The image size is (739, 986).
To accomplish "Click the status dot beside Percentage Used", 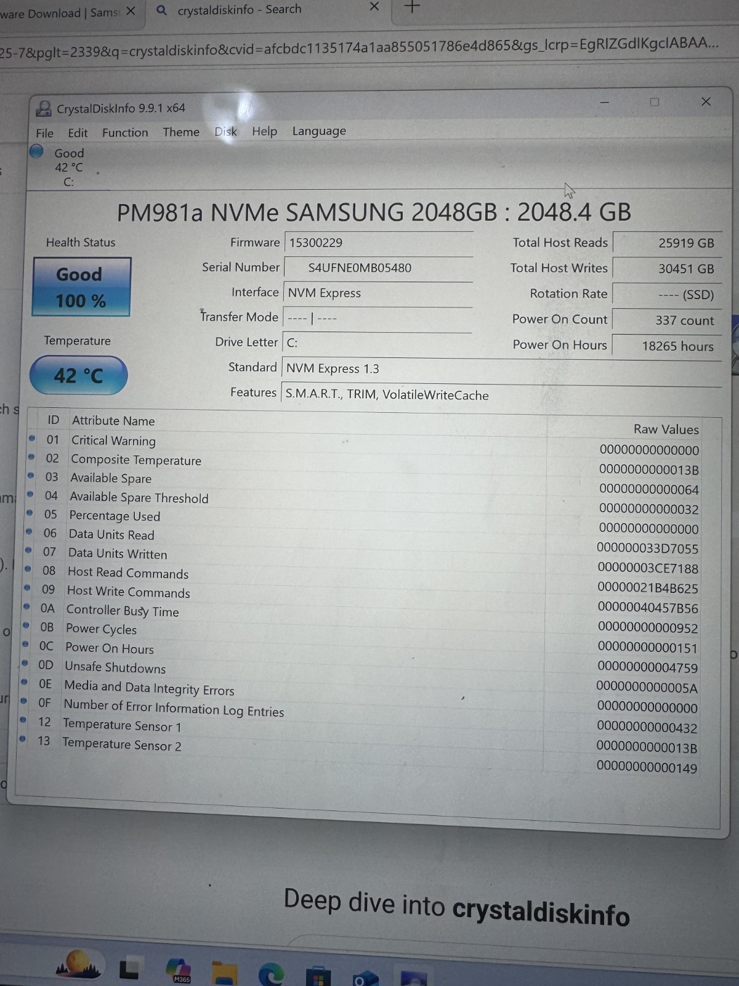I will click(x=30, y=513).
